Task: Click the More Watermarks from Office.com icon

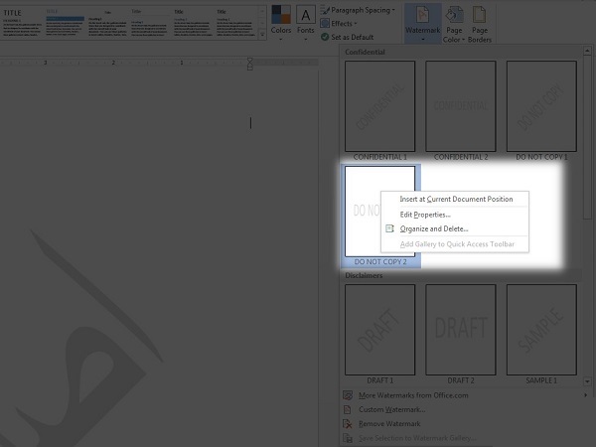Action: pos(347,395)
